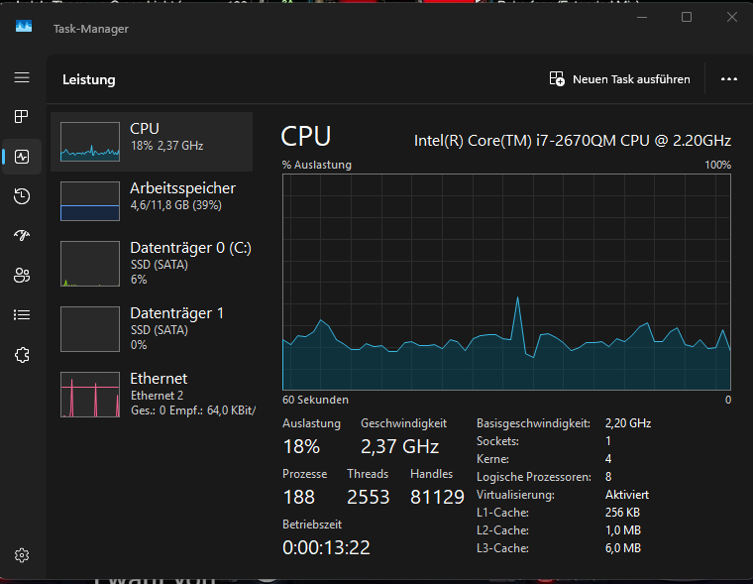Minimize the Task-Manager window
The image size is (753, 584).
pyautogui.click(x=642, y=17)
